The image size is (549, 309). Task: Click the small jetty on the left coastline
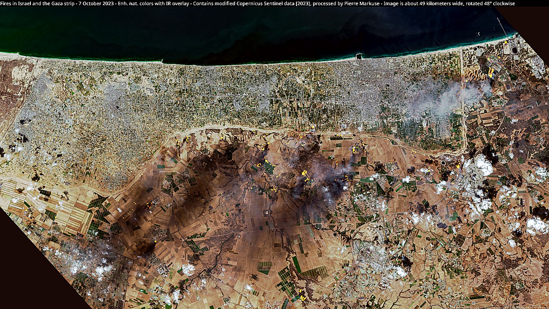coord(162,61)
